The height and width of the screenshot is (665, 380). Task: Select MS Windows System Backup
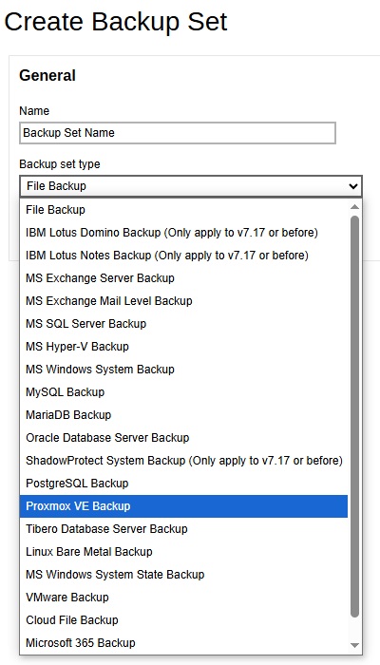click(x=183, y=370)
